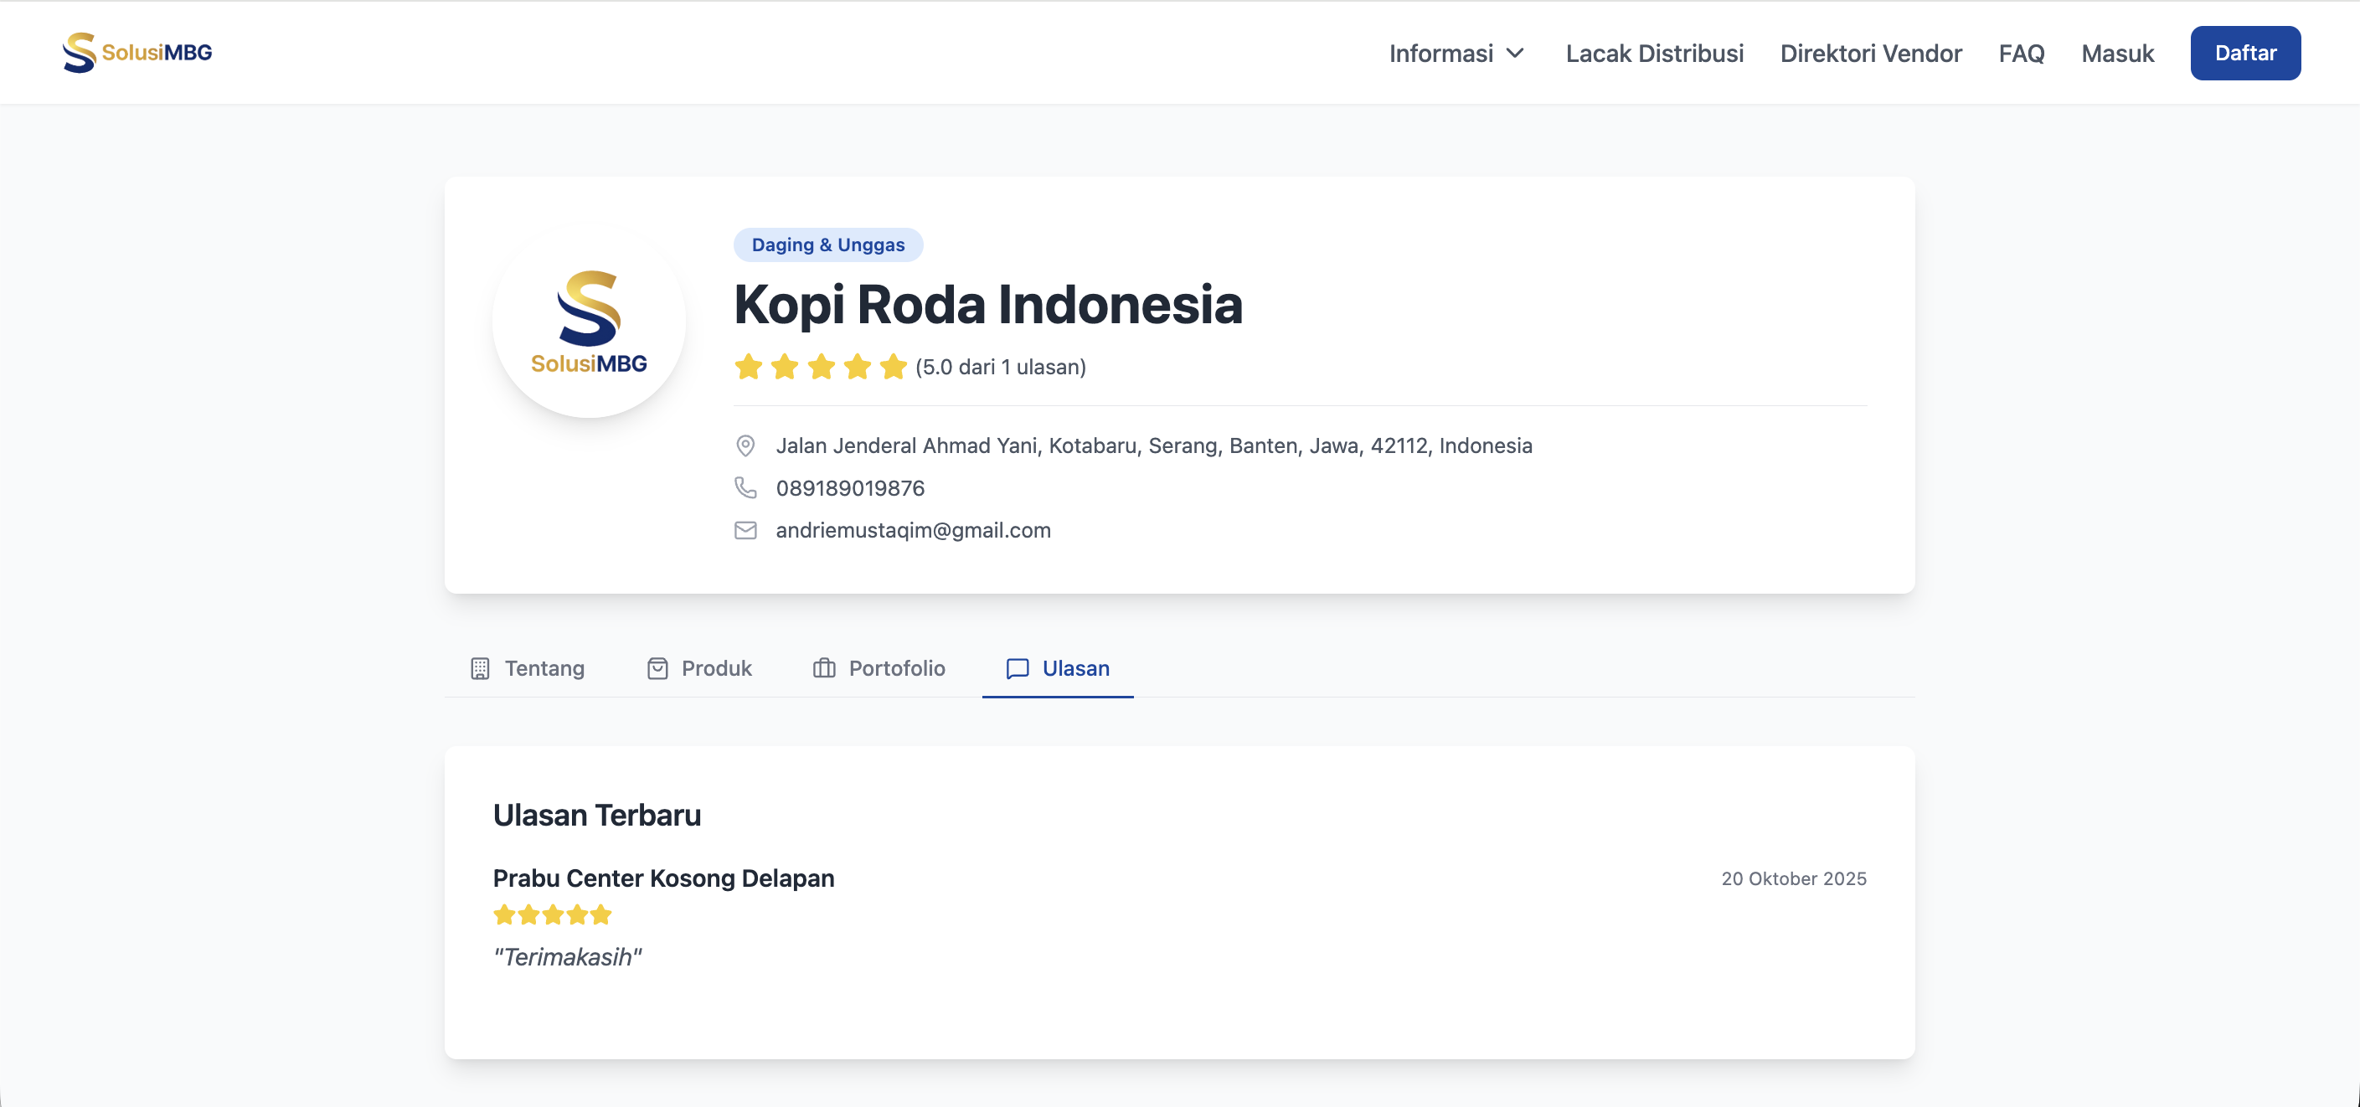Viewport: 2360px width, 1107px height.
Task: Click the envelope icon beside the email
Action: click(745, 531)
